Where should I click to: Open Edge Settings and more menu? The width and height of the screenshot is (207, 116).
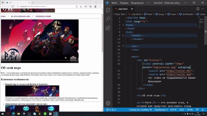[100, 6]
